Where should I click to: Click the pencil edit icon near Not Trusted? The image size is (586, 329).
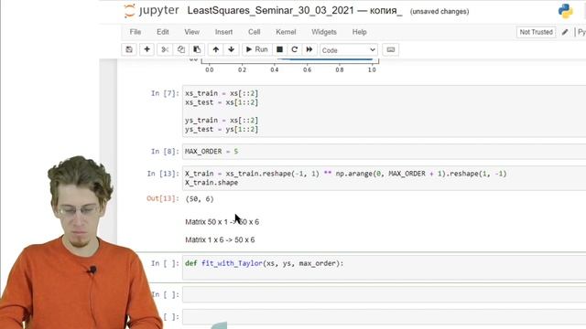(565, 32)
